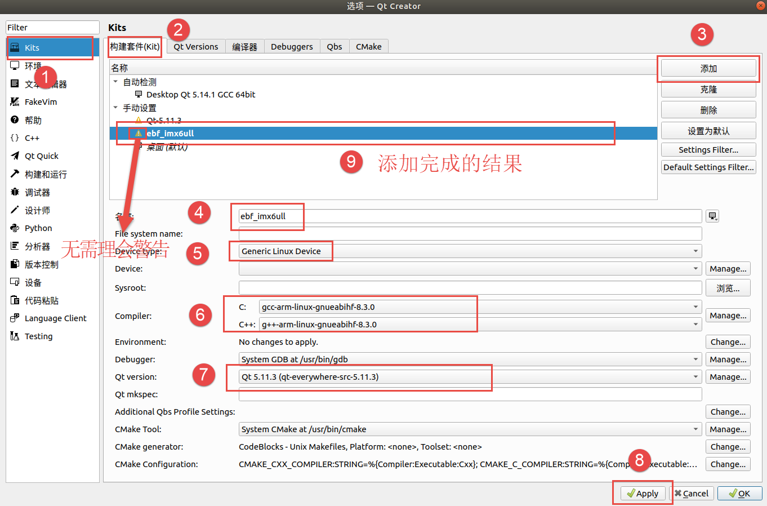
Task: Switch to the 编译器 tab
Action: [x=244, y=47]
